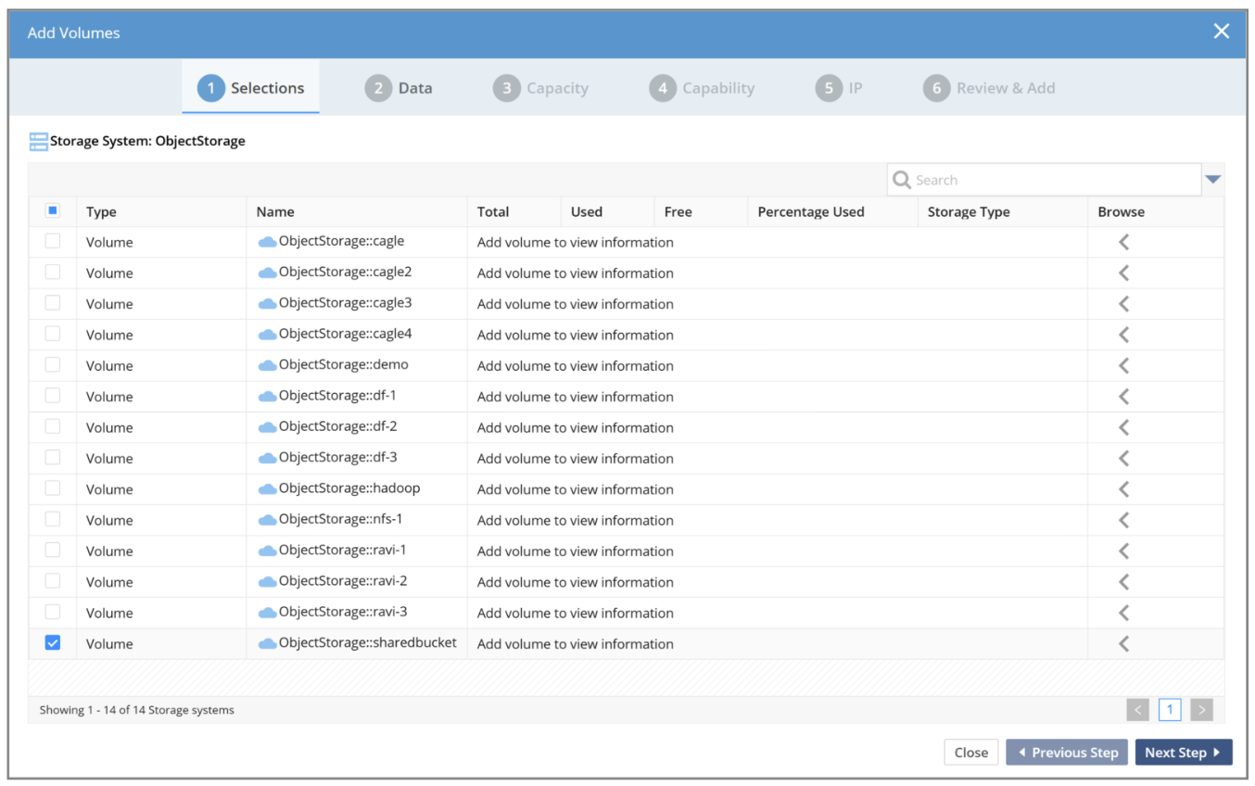The height and width of the screenshot is (786, 1255).
Task: Click browse arrow for ObjectStorage::nfs-1 row
Action: 1123,520
